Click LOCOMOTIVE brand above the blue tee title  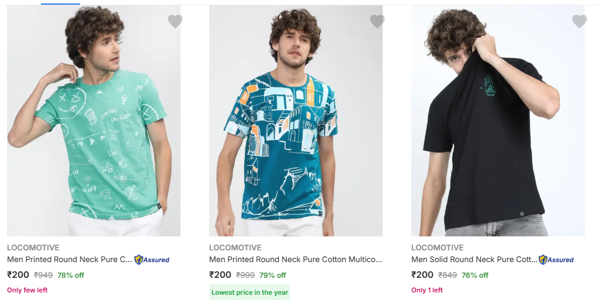point(235,247)
